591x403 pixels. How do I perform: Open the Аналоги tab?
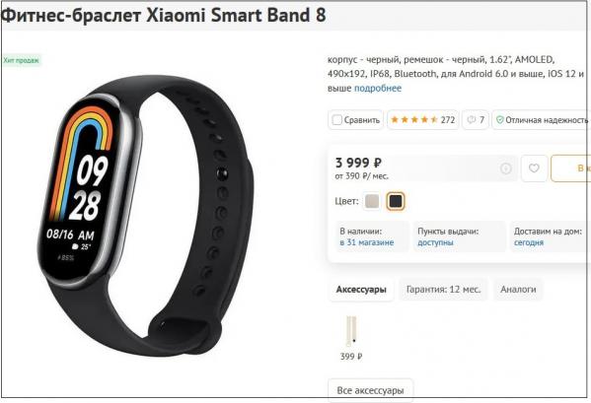coord(518,290)
